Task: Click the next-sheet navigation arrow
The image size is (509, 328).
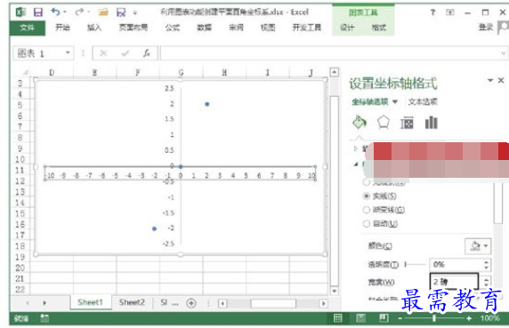Action: coord(44,303)
